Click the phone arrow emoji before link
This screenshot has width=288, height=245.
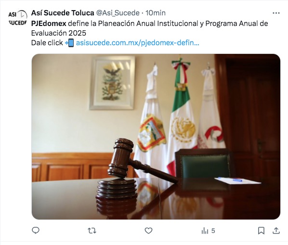click(69, 43)
